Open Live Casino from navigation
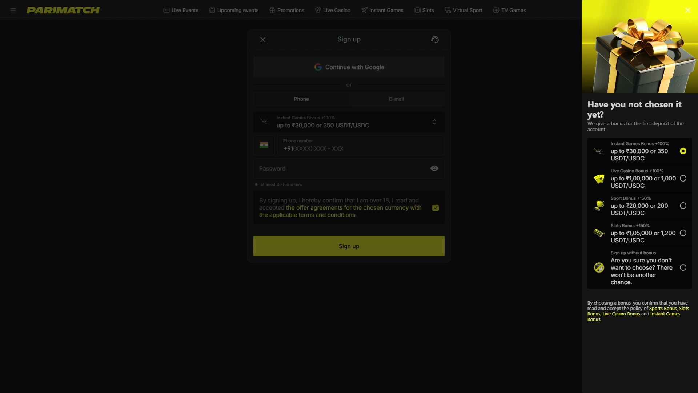The height and width of the screenshot is (393, 698). click(x=333, y=10)
